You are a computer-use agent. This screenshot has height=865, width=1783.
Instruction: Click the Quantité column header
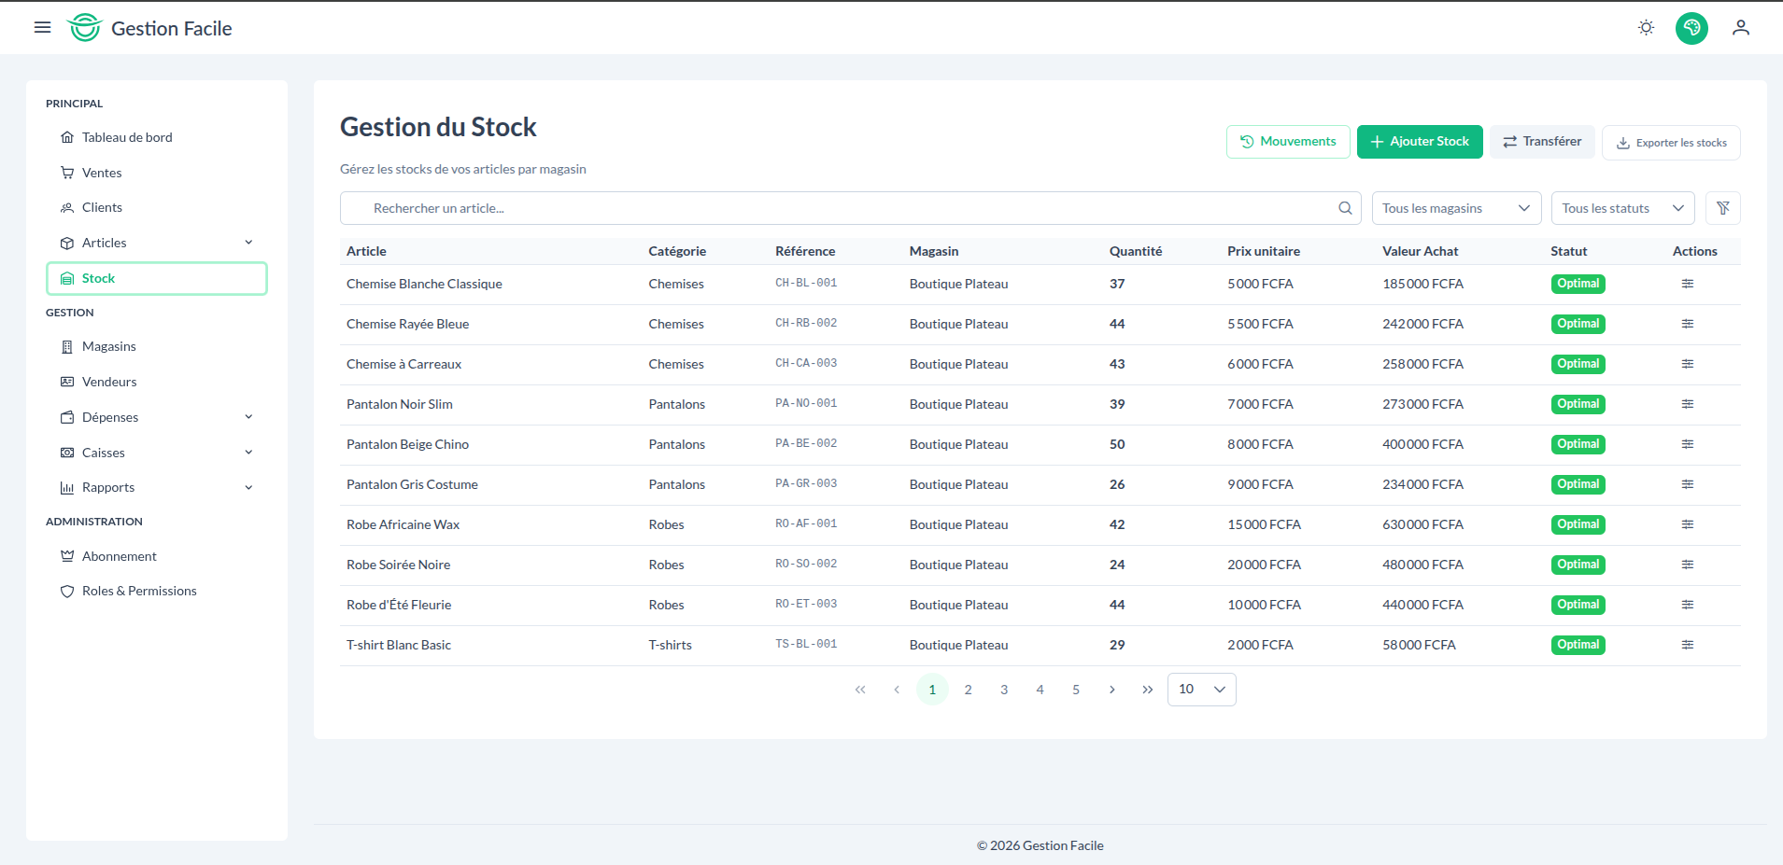click(1136, 251)
